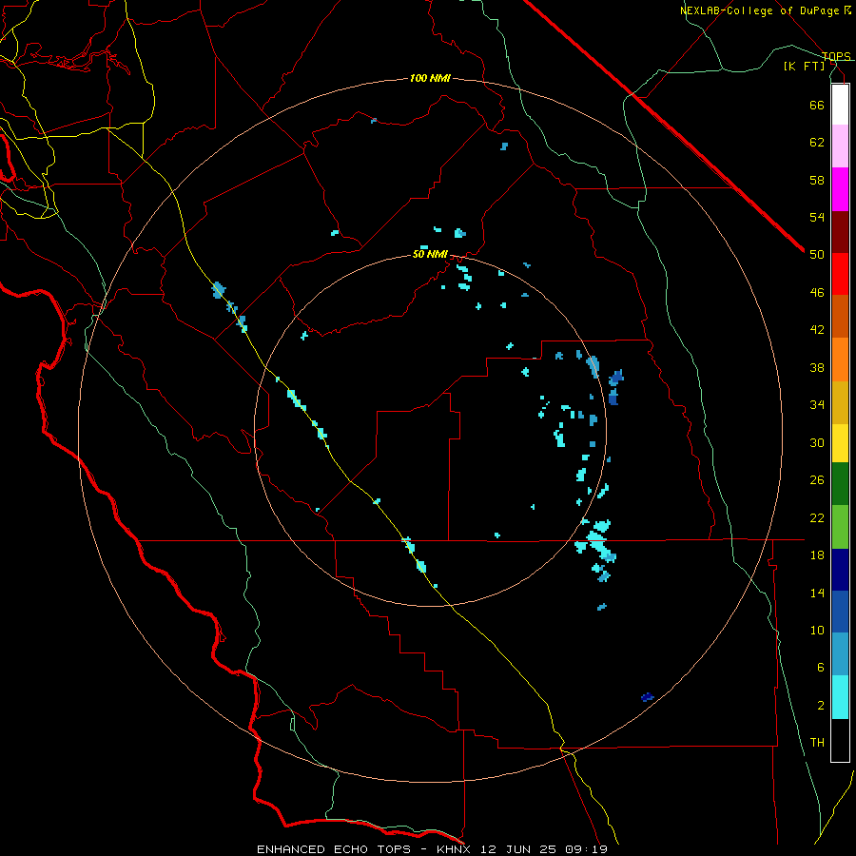This screenshot has width=856, height=856.
Task: Click the 14 legend value
Action: pos(817,593)
